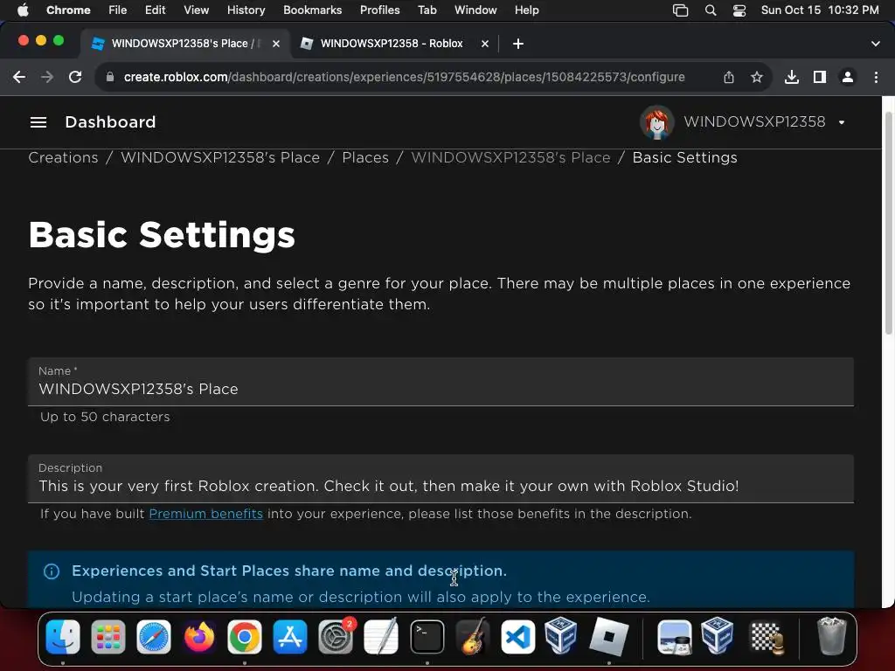The height and width of the screenshot is (671, 895).
Task: Open Chrome downloads
Action: [792, 77]
